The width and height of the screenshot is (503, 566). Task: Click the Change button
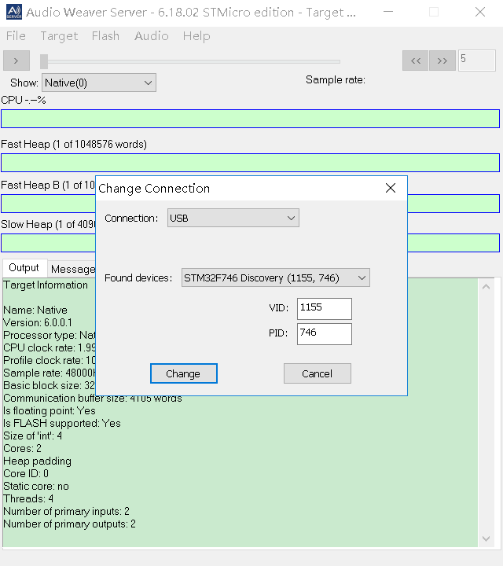(184, 373)
